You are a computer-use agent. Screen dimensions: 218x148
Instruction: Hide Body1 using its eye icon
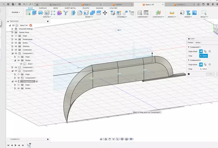21,64
